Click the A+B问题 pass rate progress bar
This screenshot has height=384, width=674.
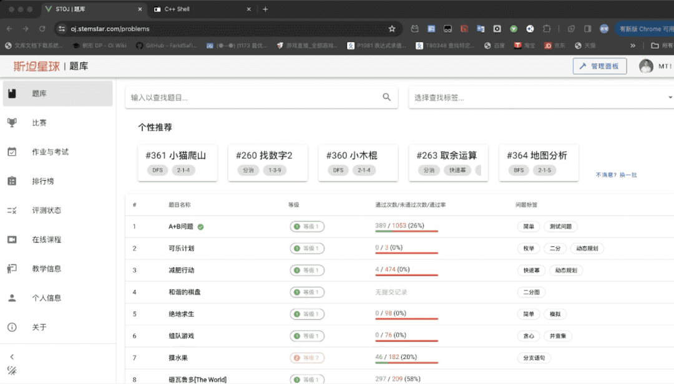(406, 231)
